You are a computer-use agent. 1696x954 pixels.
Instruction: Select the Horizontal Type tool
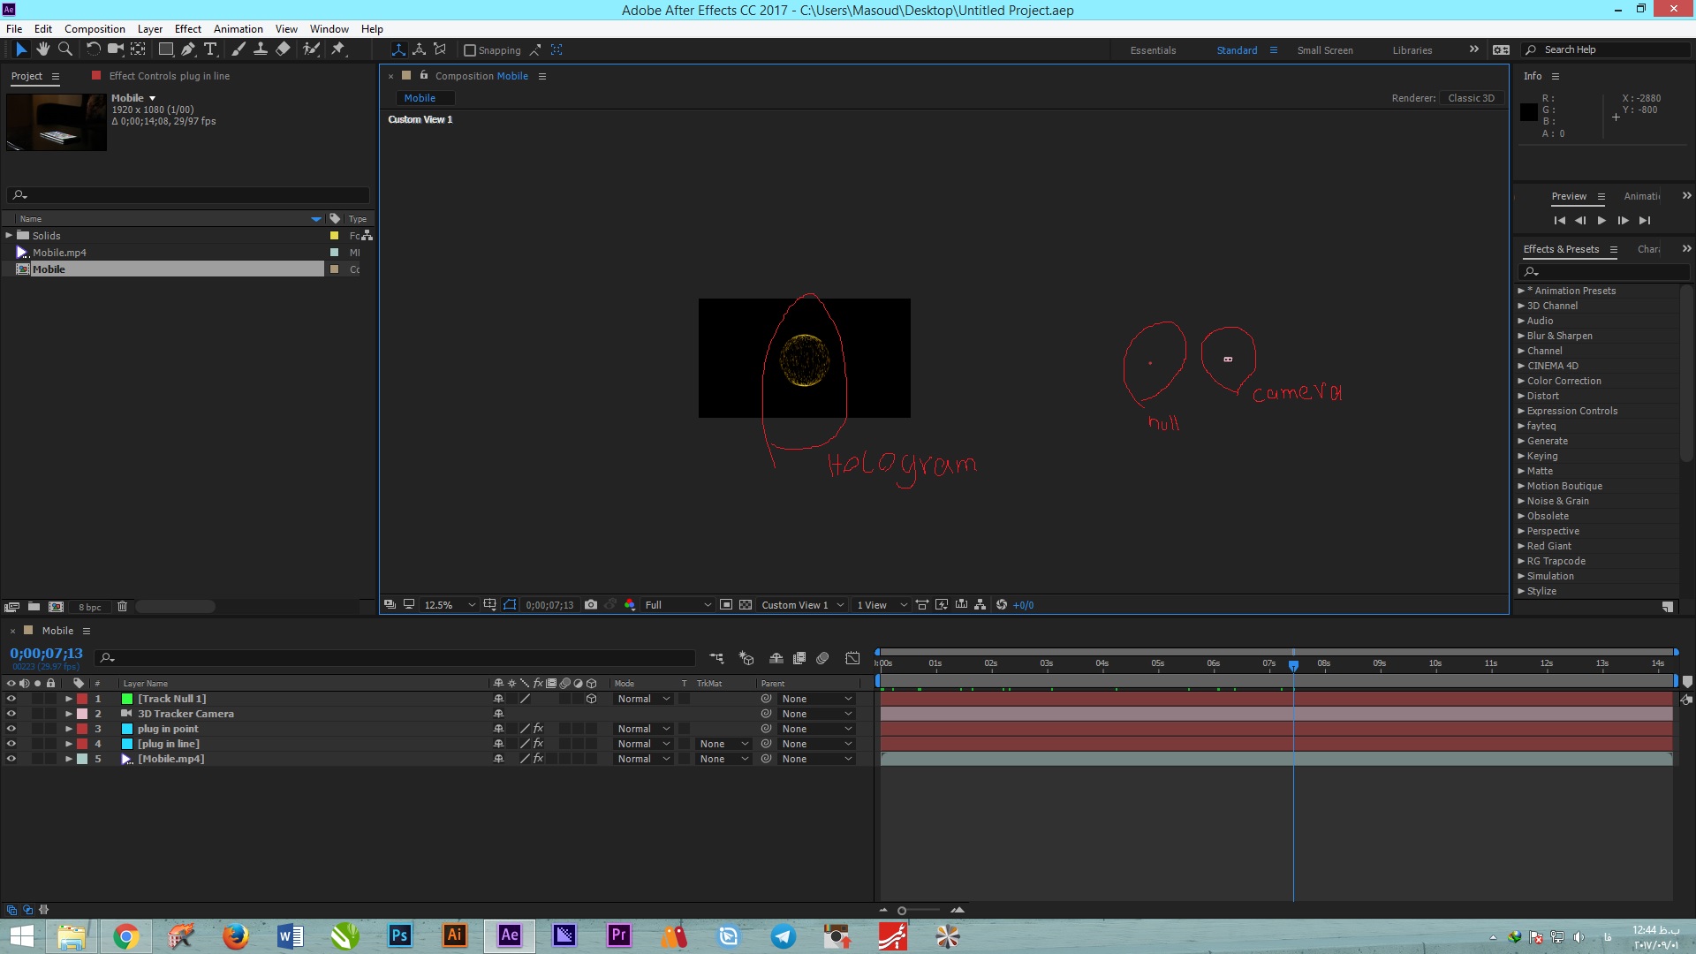click(x=210, y=49)
